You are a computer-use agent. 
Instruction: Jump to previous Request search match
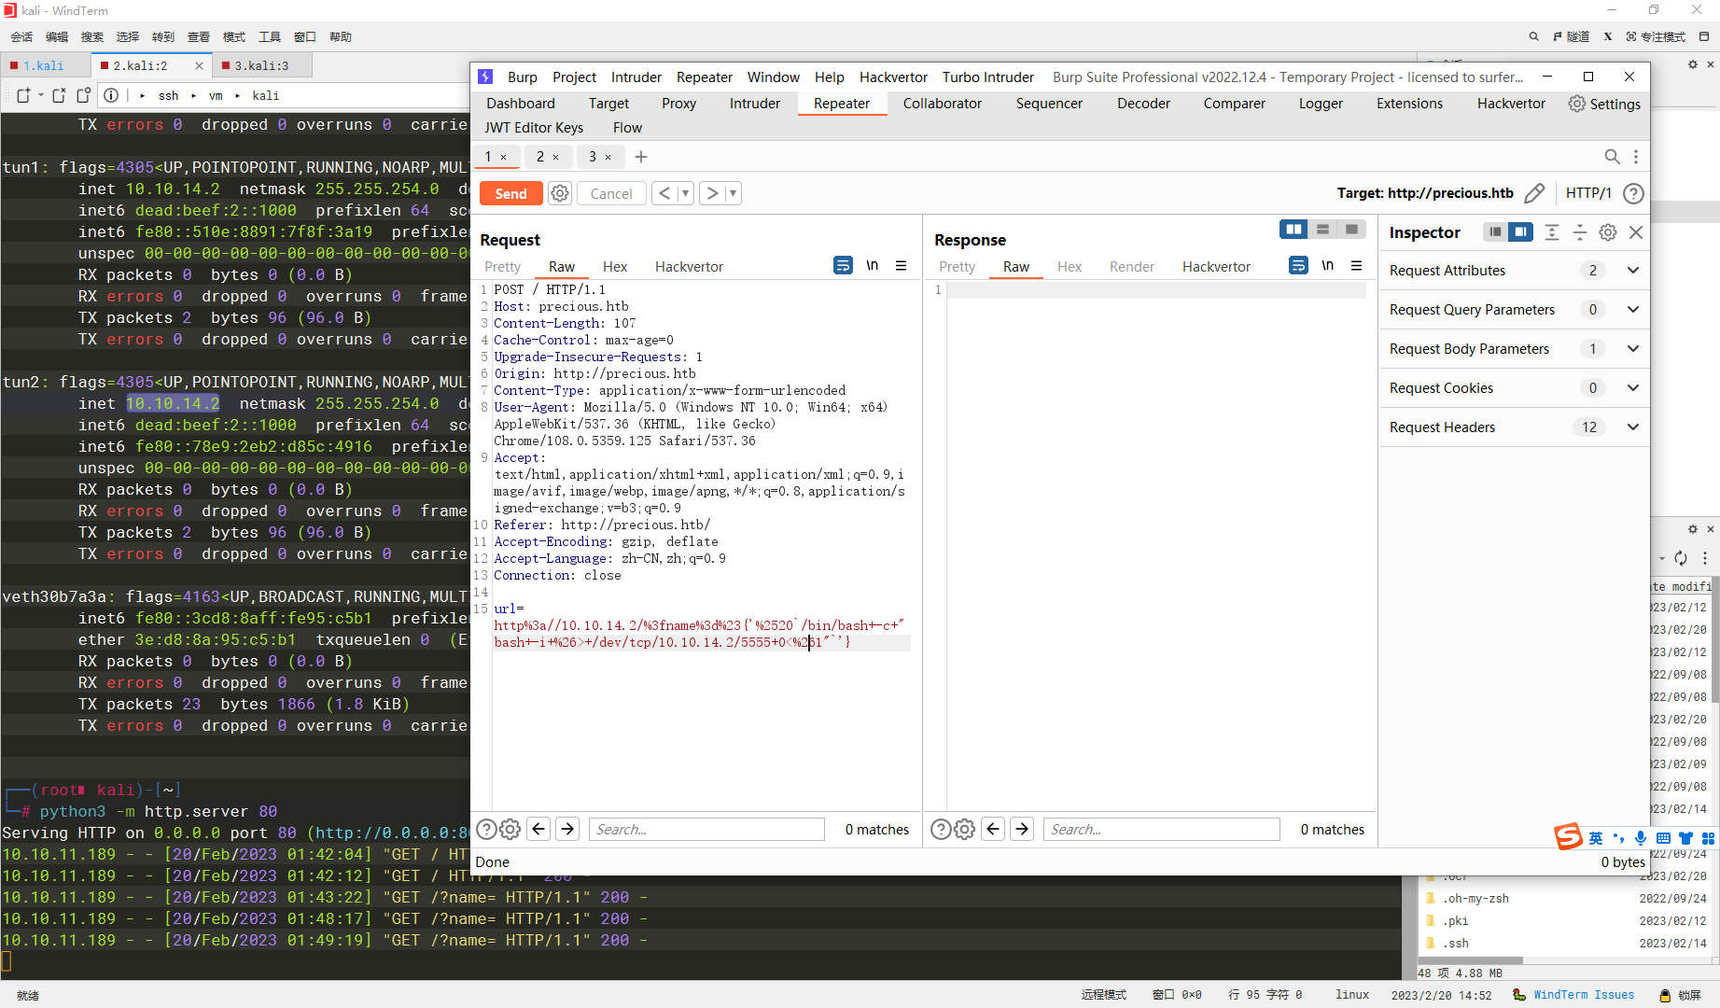[x=538, y=829]
